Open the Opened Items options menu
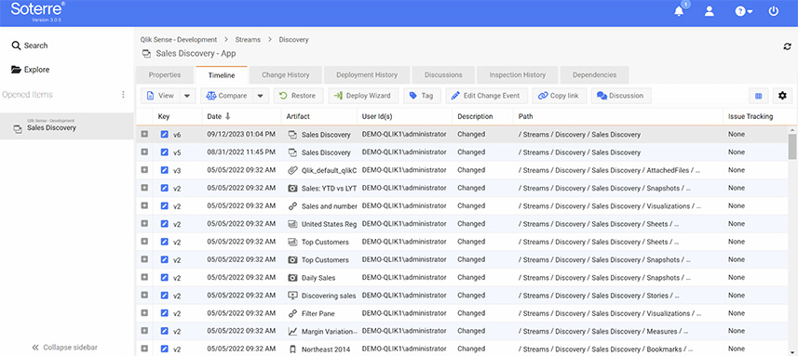This screenshot has height=356, width=798. 123,95
